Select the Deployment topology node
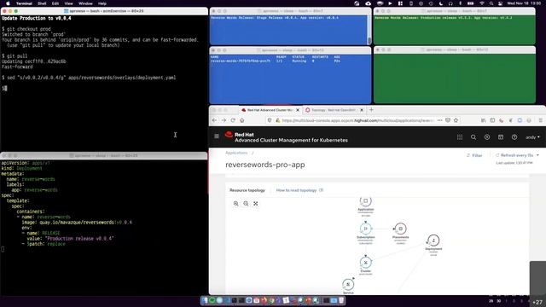 tap(433, 240)
